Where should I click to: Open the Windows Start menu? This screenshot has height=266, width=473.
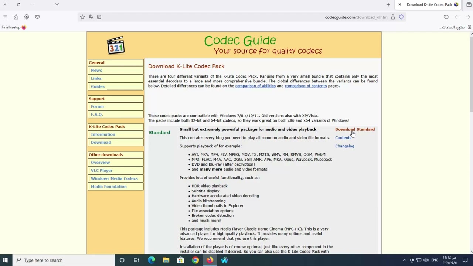[x=5, y=260]
